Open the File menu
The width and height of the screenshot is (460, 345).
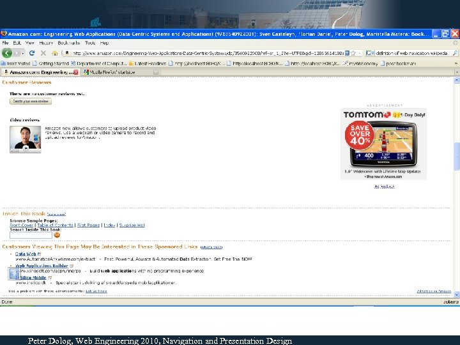tap(5, 43)
